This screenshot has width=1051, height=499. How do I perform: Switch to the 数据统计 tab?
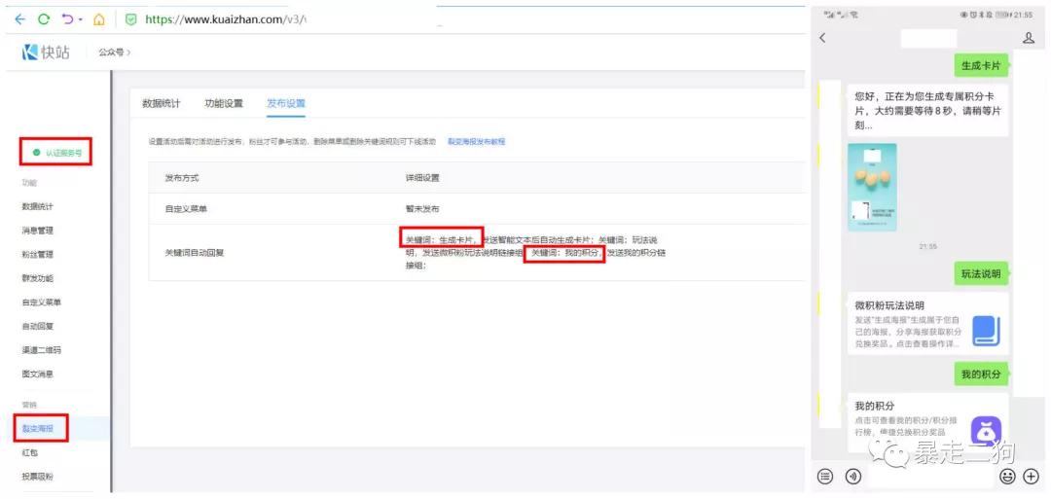coord(161,103)
